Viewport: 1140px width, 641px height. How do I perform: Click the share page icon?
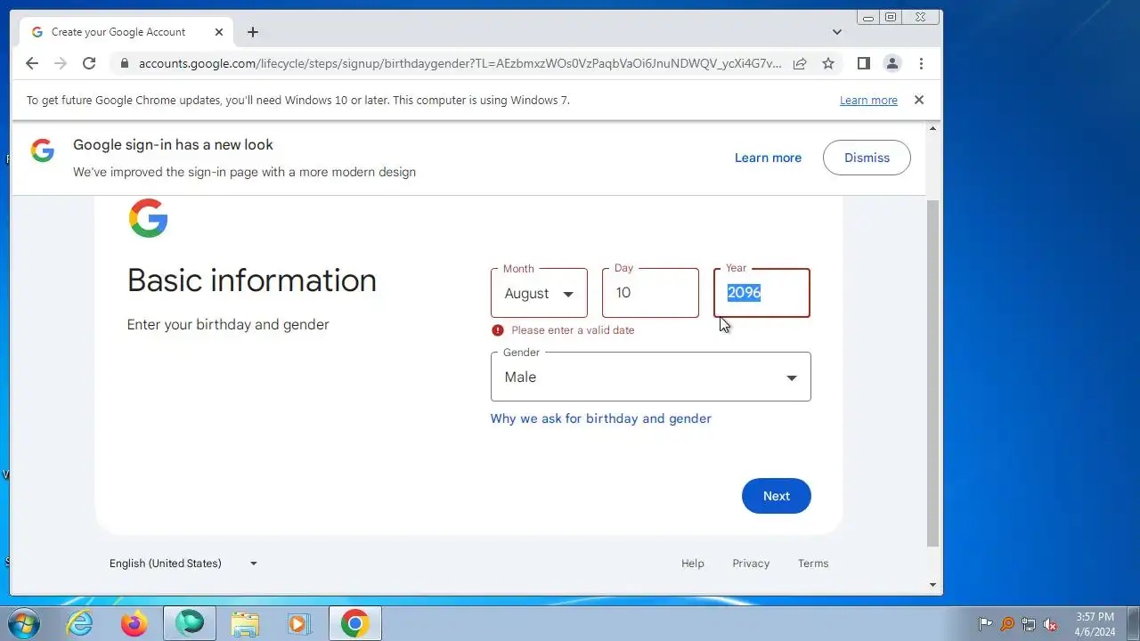point(800,63)
